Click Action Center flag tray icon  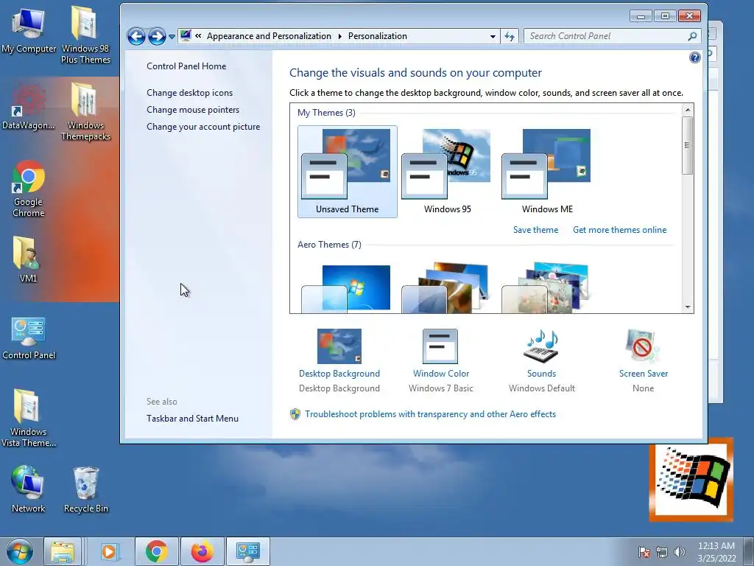(x=644, y=552)
